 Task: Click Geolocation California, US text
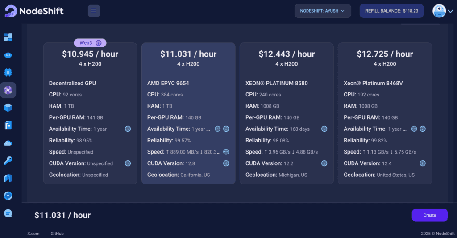pos(179,175)
